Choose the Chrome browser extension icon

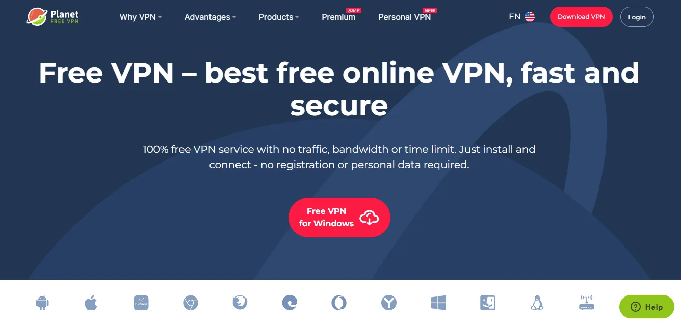(191, 303)
